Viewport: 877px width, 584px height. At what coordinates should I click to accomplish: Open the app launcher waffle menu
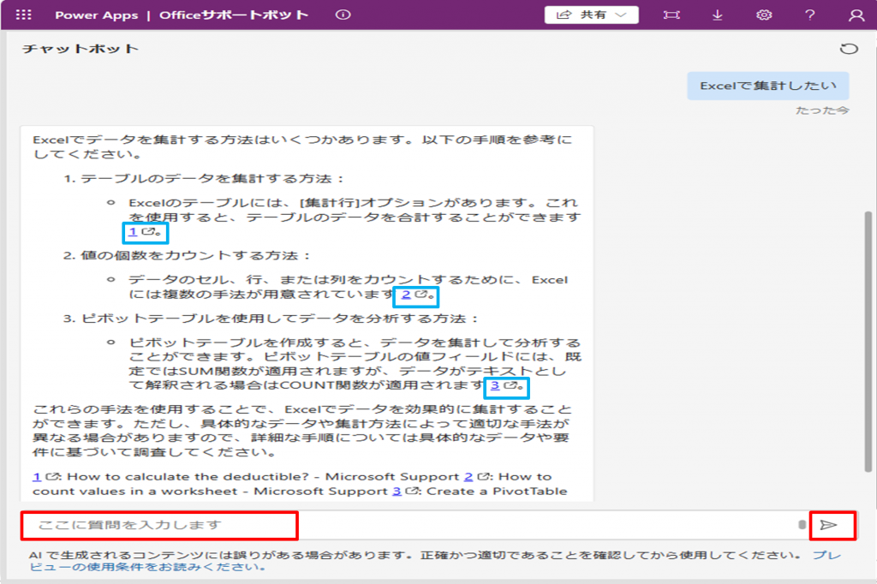point(23,15)
